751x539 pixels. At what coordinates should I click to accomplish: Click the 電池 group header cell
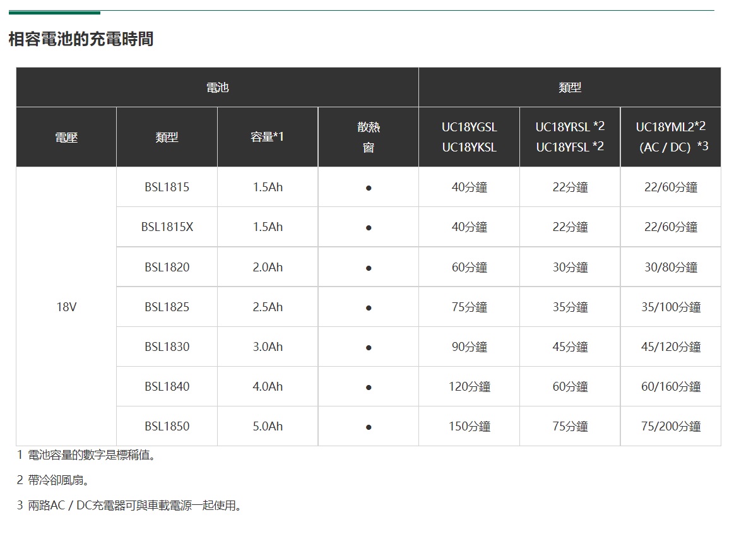coord(217,88)
